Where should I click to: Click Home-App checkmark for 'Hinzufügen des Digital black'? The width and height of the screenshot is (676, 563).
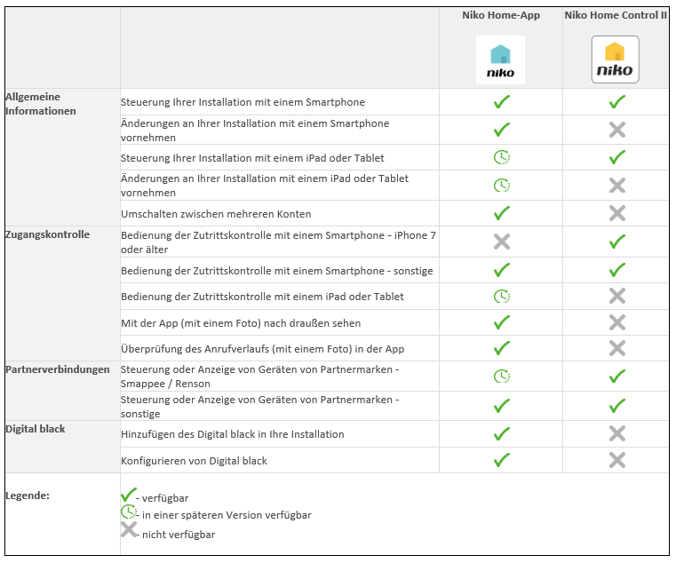coord(502,434)
